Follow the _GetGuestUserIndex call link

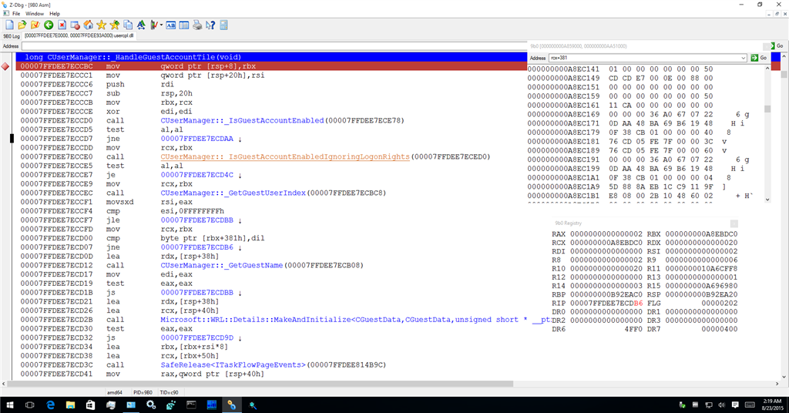[x=233, y=193]
